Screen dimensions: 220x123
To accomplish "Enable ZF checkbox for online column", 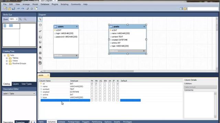I will coord(113,95).
